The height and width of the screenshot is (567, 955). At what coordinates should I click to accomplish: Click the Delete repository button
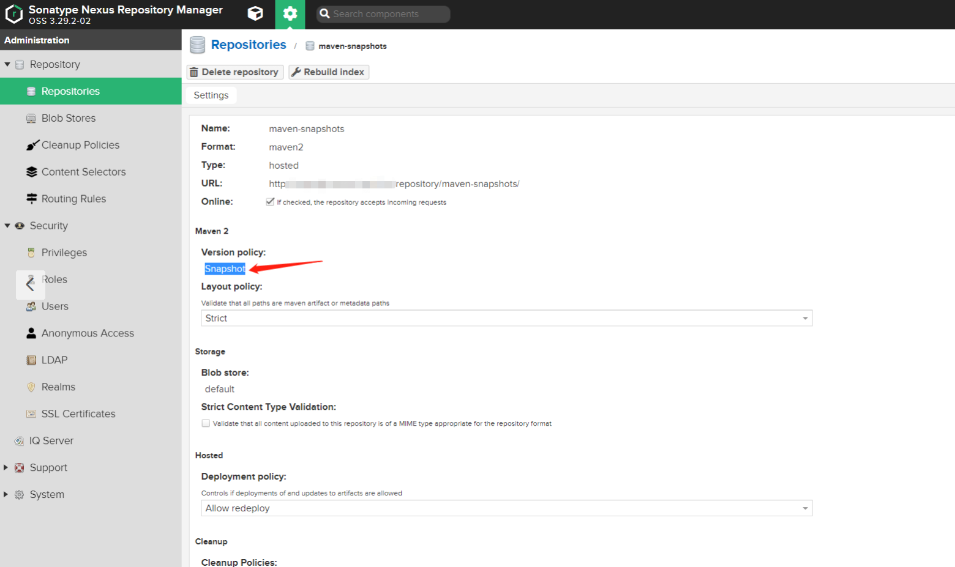click(234, 72)
